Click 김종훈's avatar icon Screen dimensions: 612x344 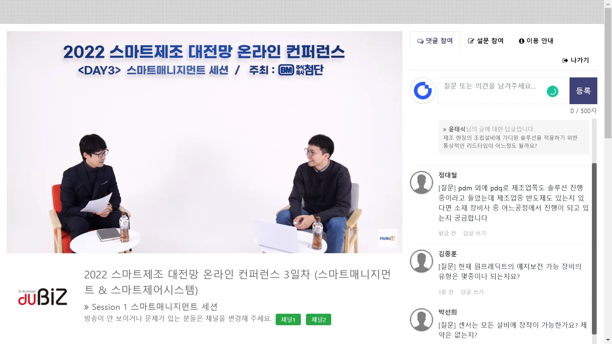422,261
